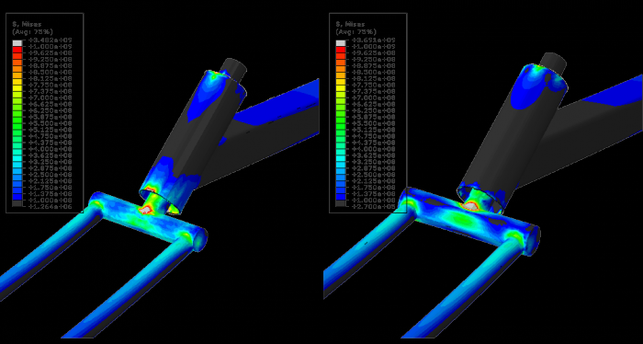The height and width of the screenshot is (344, 643).
Task: Click white peak-stress spot in right model
Action: (471, 206)
